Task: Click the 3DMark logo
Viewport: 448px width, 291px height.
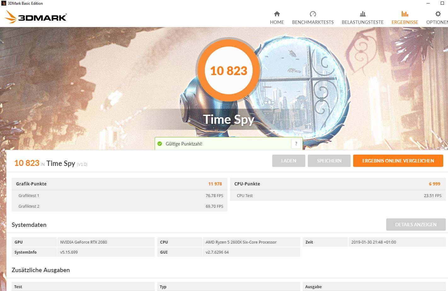Action: coord(36,17)
